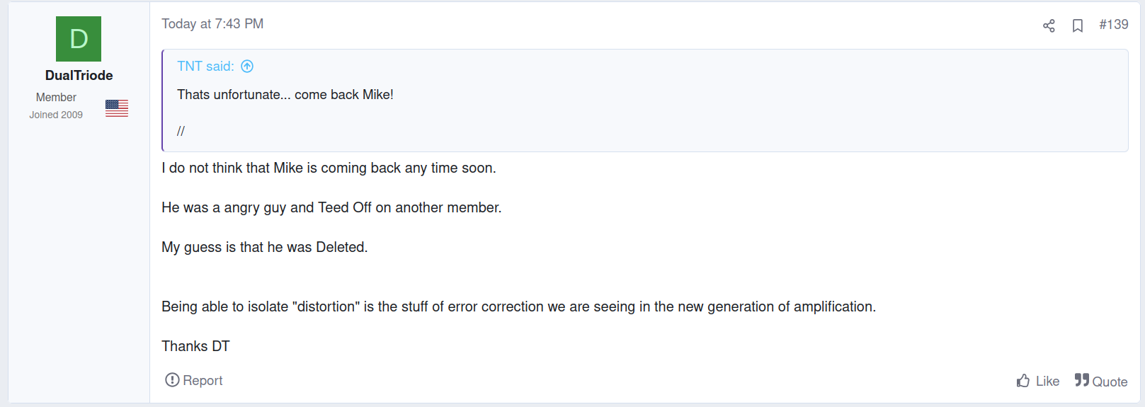The height and width of the screenshot is (407, 1145).
Task: Click the DualTriode green avatar
Action: coord(79,39)
